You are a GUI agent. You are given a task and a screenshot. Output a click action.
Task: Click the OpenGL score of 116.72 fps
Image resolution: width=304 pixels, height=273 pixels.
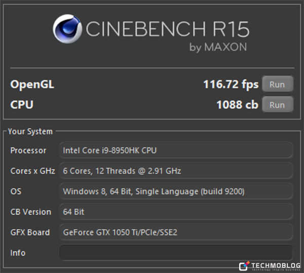click(231, 85)
